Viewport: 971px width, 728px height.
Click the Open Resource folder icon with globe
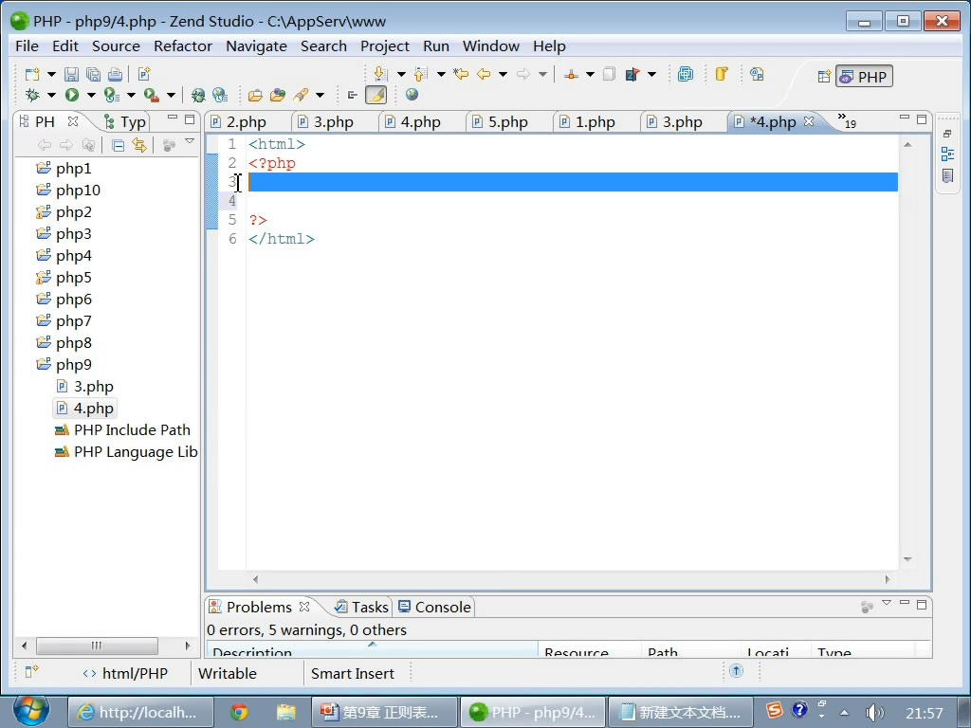pos(278,95)
